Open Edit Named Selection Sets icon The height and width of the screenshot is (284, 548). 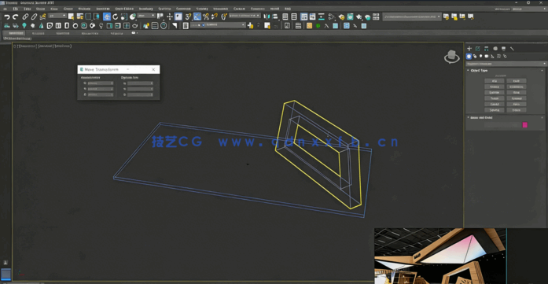click(x=224, y=17)
